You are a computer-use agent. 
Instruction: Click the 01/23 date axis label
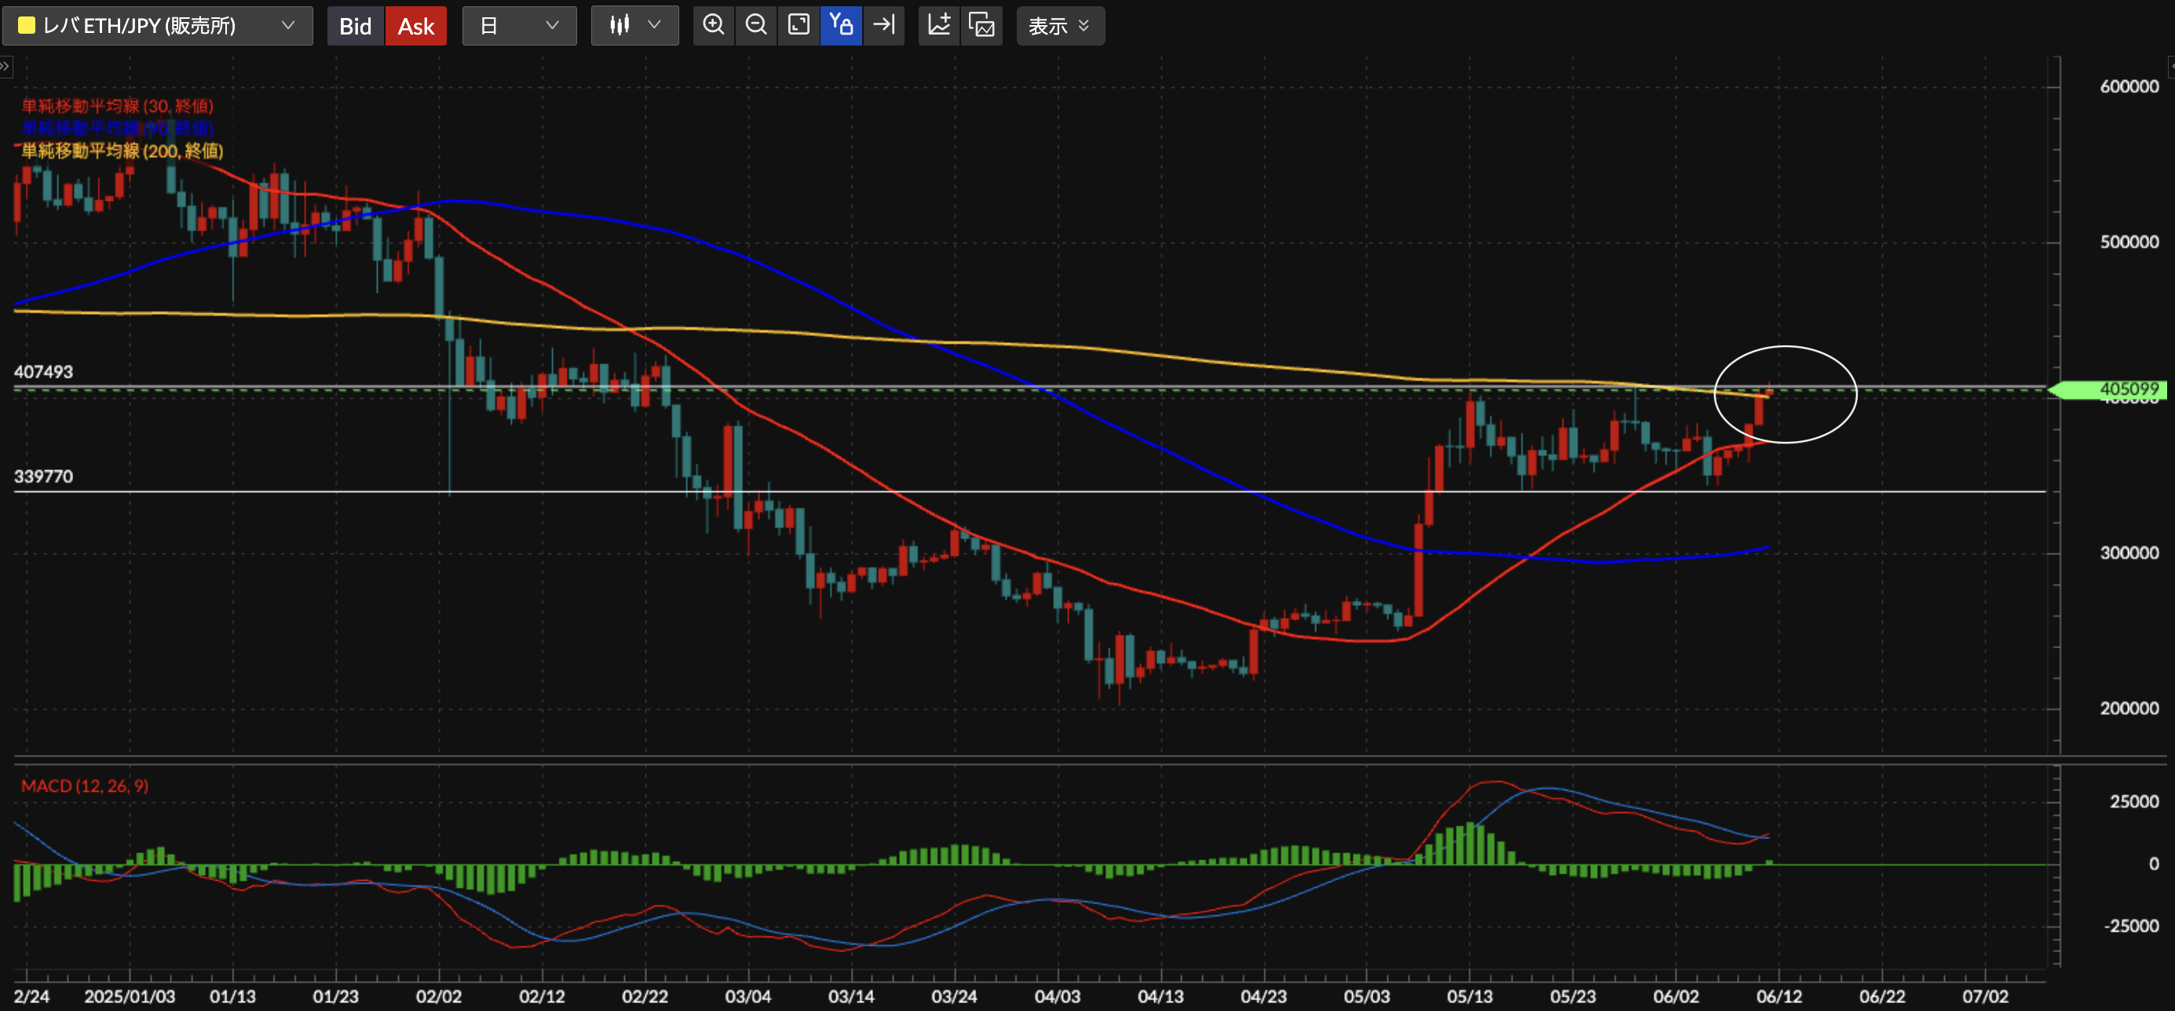click(x=336, y=996)
